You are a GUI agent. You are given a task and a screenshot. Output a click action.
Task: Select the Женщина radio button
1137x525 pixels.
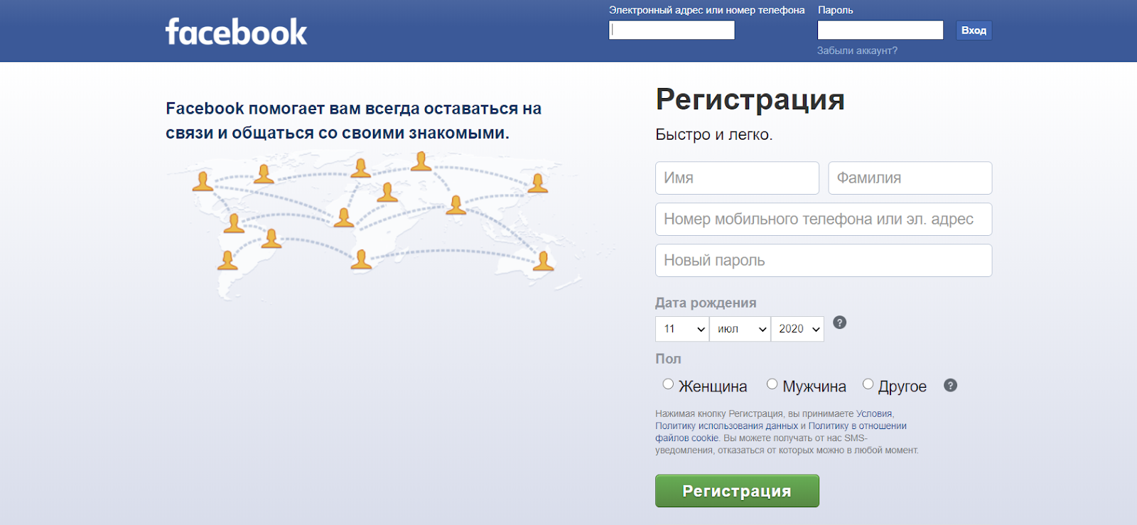(x=668, y=384)
